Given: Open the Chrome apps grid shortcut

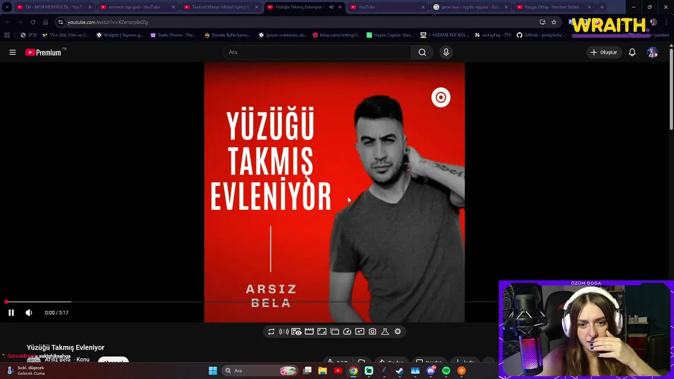Looking at the screenshot, I should click(x=7, y=35).
